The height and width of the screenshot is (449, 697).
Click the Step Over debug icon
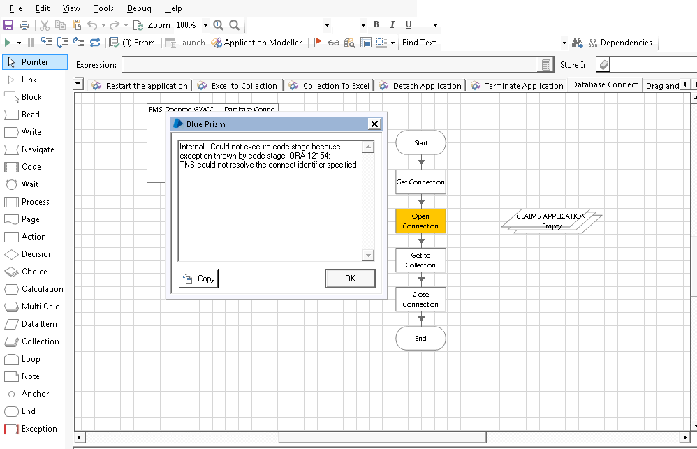point(62,43)
